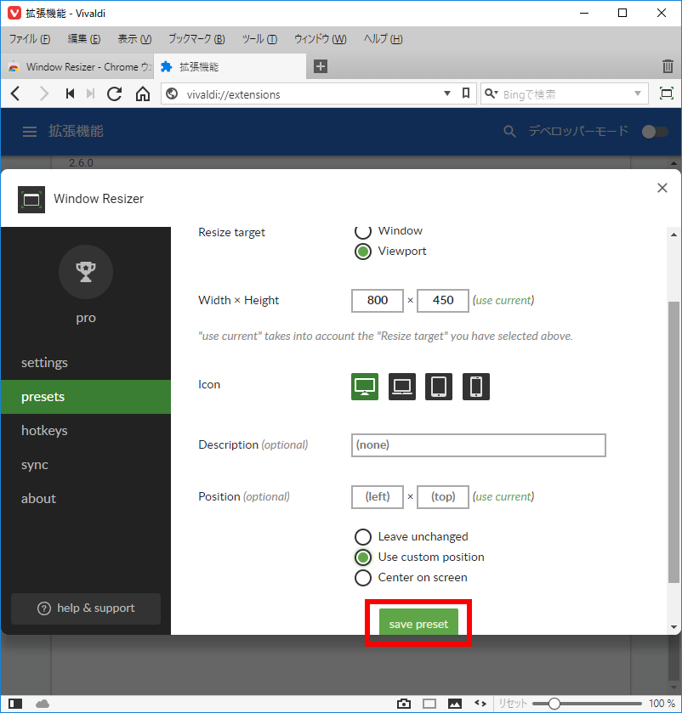Image resolution: width=682 pixels, height=713 pixels.
Task: Switch to the Window Resizer Chrome tab
Action: click(77, 66)
